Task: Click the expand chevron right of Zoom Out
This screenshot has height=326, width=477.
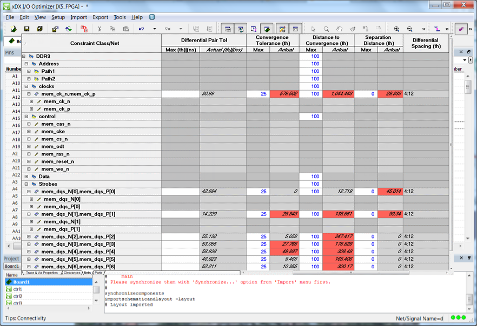Action: pyautogui.click(x=423, y=29)
